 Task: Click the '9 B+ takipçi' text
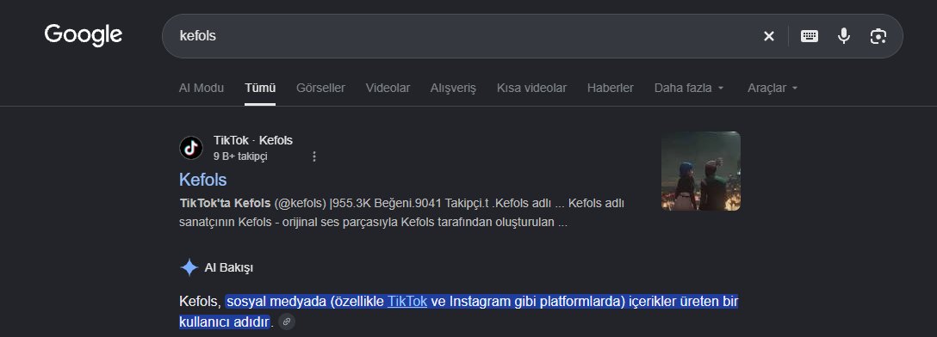[x=240, y=156]
